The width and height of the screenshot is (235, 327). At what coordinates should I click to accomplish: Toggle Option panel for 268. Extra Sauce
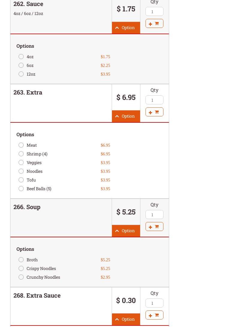coord(126,319)
